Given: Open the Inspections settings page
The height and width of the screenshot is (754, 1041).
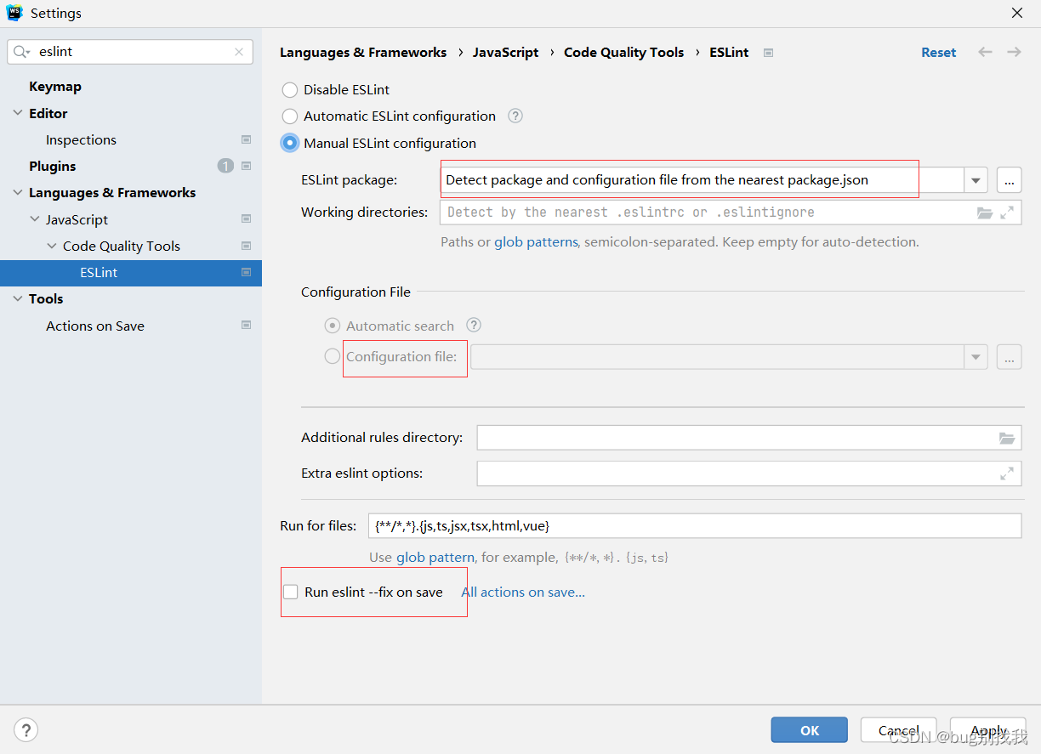Looking at the screenshot, I should click(x=81, y=139).
